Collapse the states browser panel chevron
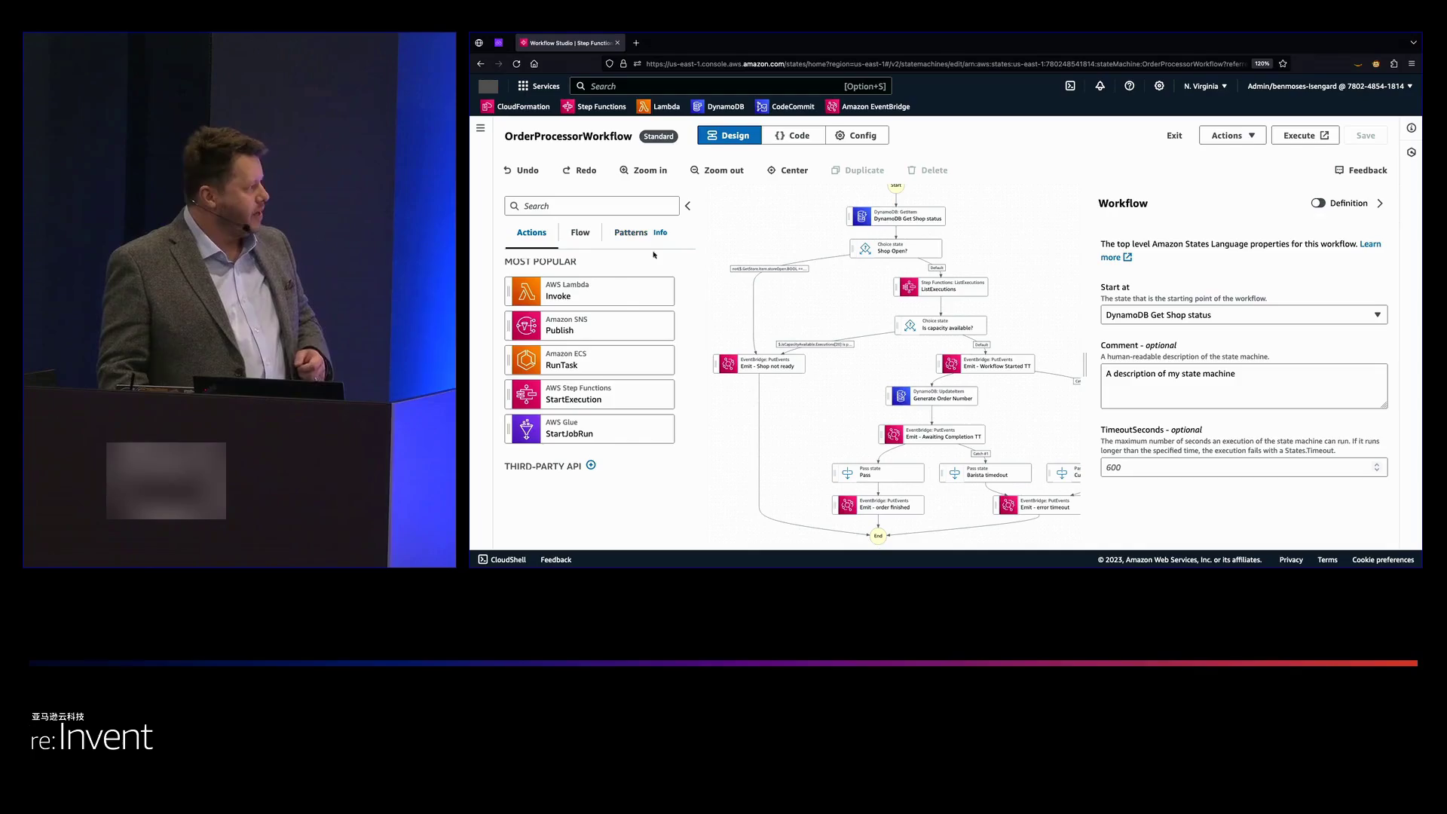The image size is (1447, 814). pyautogui.click(x=687, y=206)
